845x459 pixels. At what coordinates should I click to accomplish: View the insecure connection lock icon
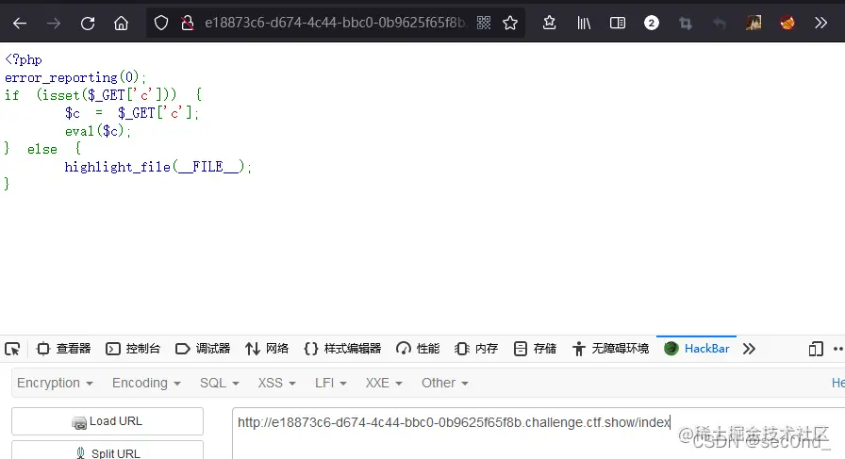click(188, 24)
